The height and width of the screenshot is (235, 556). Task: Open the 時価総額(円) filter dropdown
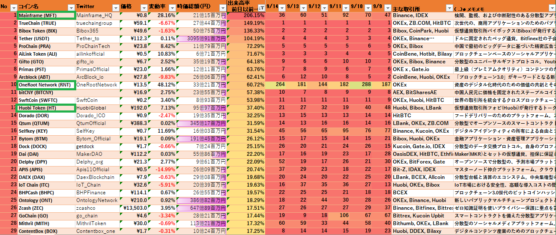coord(221,8)
